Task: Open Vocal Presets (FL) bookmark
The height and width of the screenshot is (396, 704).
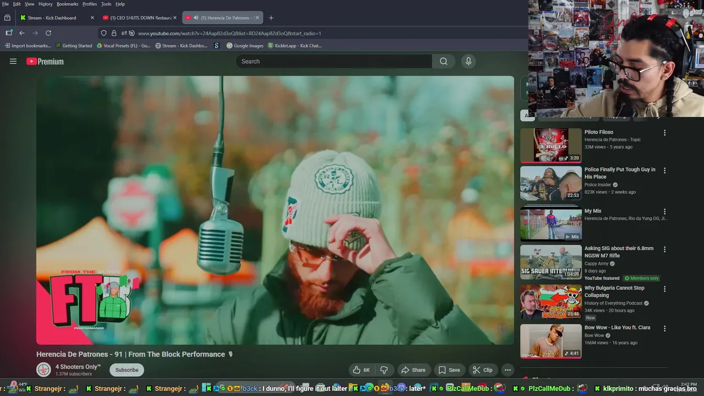Action: 123,46
